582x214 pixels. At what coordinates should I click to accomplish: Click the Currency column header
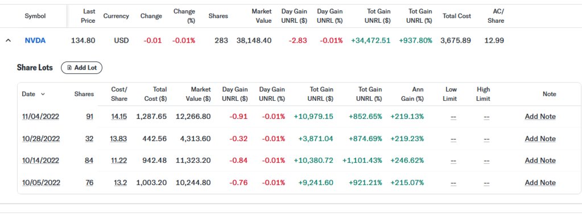click(116, 16)
